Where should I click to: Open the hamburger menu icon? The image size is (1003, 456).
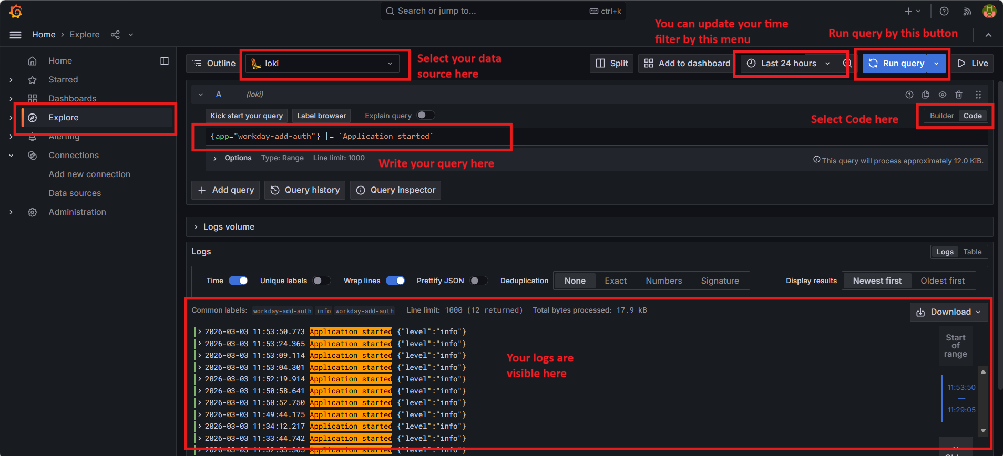pyautogui.click(x=16, y=35)
